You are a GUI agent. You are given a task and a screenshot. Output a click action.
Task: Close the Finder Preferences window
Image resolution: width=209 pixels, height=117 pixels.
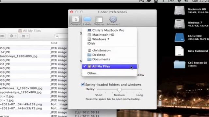pyautogui.click(x=72, y=12)
